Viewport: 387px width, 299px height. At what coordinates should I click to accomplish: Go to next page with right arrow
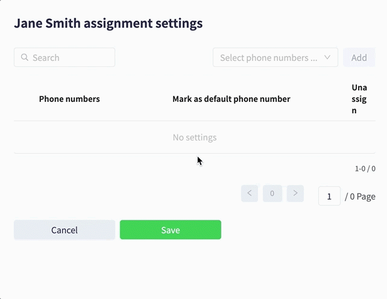tap(295, 194)
